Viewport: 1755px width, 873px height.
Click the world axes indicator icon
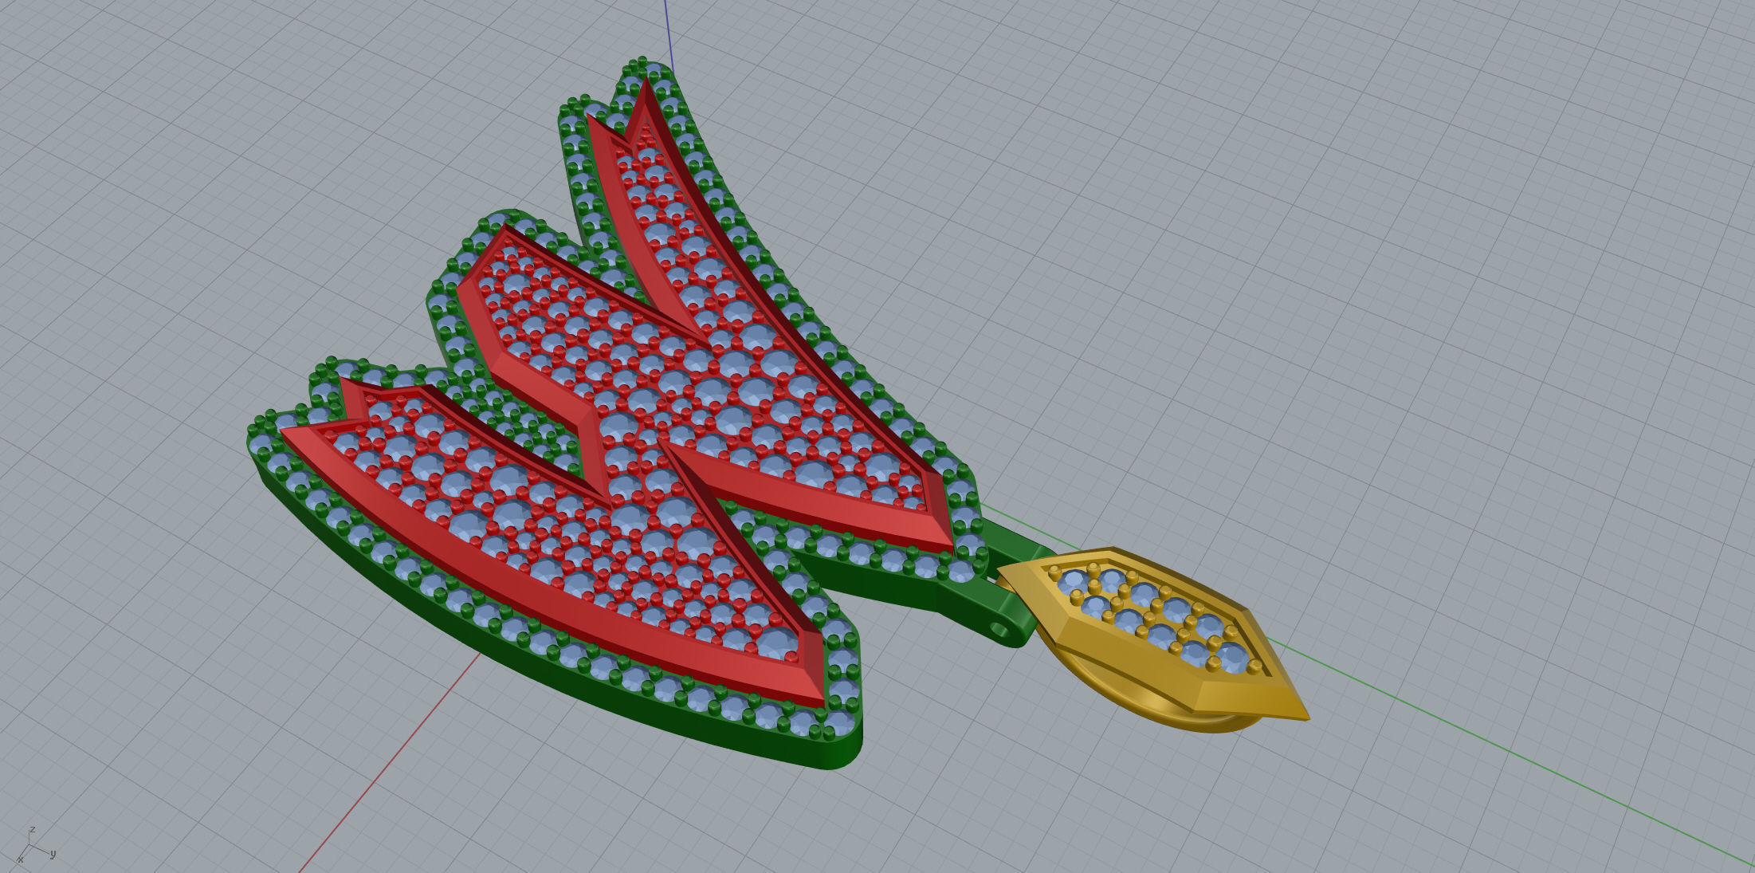click(x=34, y=847)
